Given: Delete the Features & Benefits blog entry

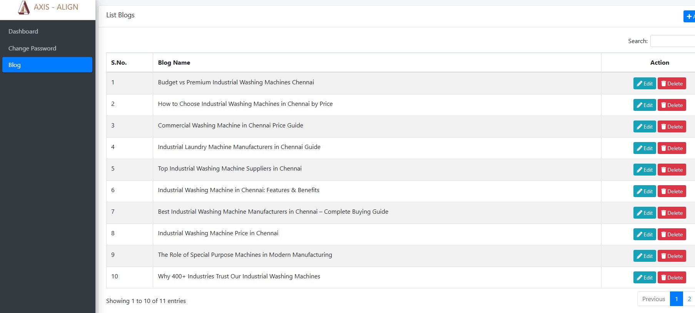Looking at the screenshot, I should [x=672, y=191].
